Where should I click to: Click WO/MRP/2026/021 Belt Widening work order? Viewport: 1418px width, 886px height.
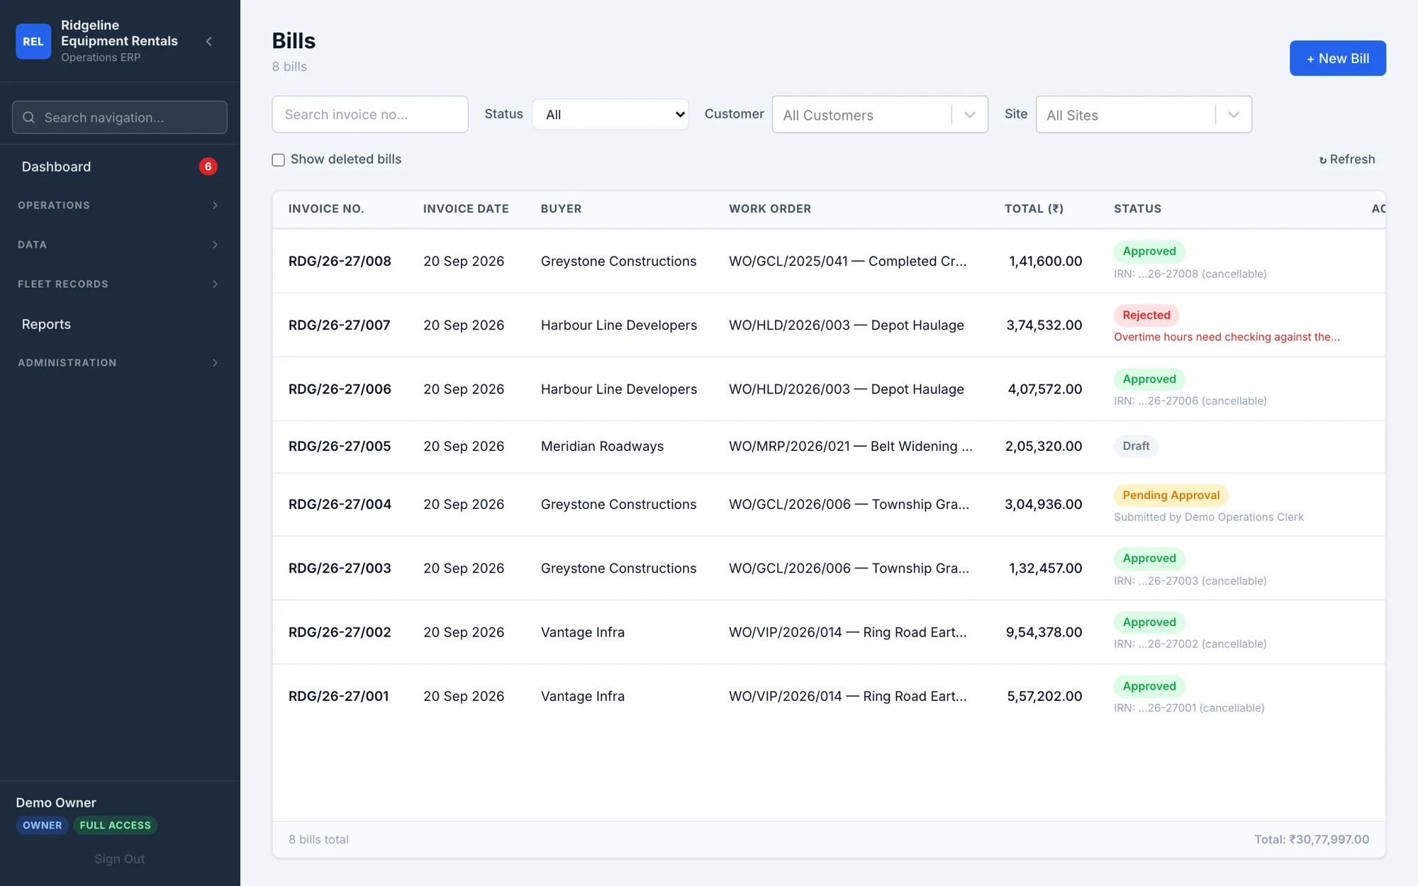[851, 446]
